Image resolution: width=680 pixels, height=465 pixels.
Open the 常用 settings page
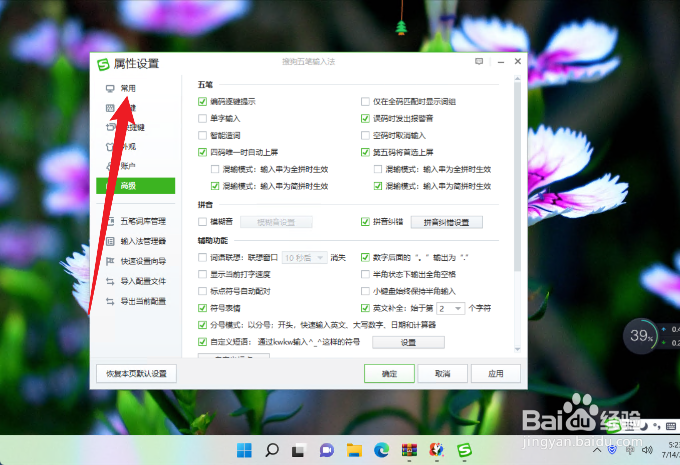pos(128,88)
